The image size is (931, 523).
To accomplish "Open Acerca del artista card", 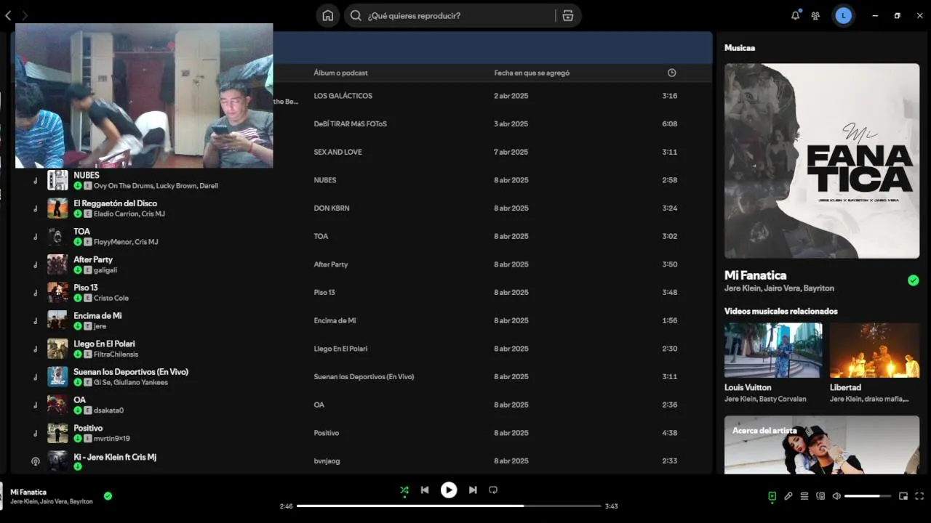I will 822,445.
